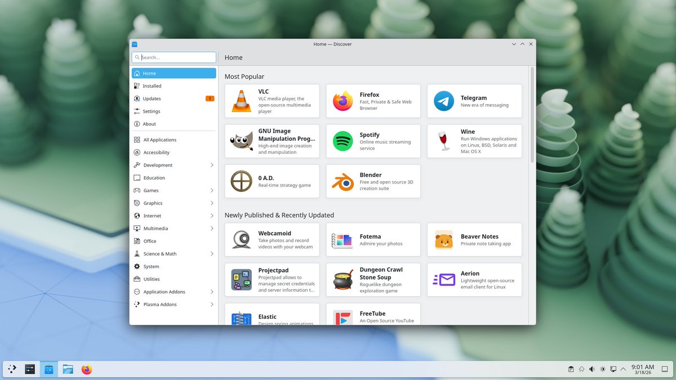This screenshot has height=380, width=676.
Task: Open the Telegram app card
Action: click(x=474, y=101)
